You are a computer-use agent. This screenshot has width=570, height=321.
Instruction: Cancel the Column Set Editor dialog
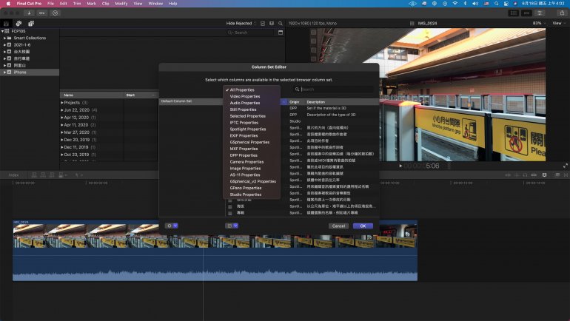pos(339,226)
